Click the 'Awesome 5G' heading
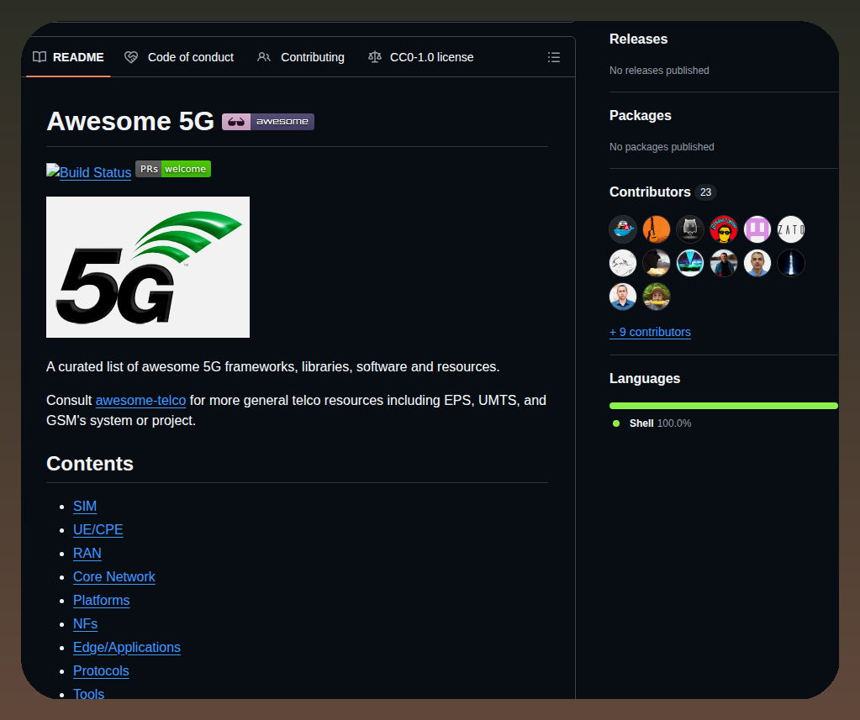The image size is (860, 720). pos(130,121)
